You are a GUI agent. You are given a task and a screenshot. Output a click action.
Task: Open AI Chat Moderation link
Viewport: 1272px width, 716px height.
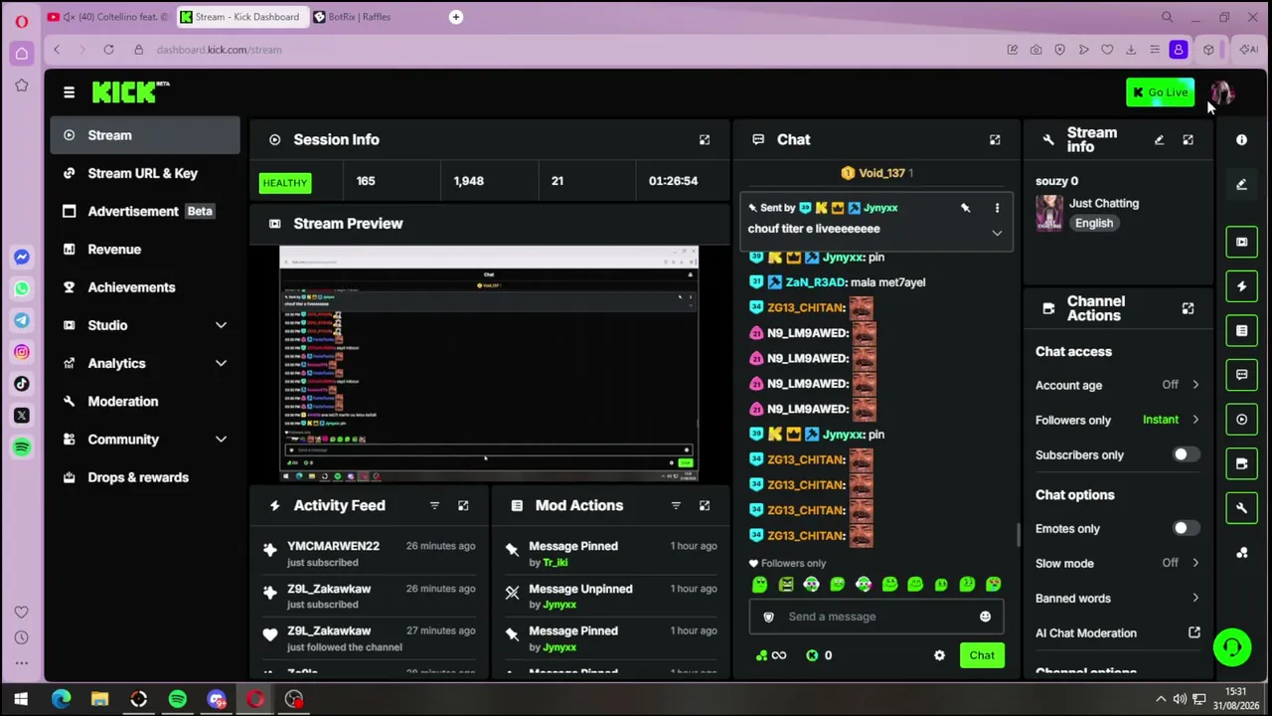[x=1118, y=633]
